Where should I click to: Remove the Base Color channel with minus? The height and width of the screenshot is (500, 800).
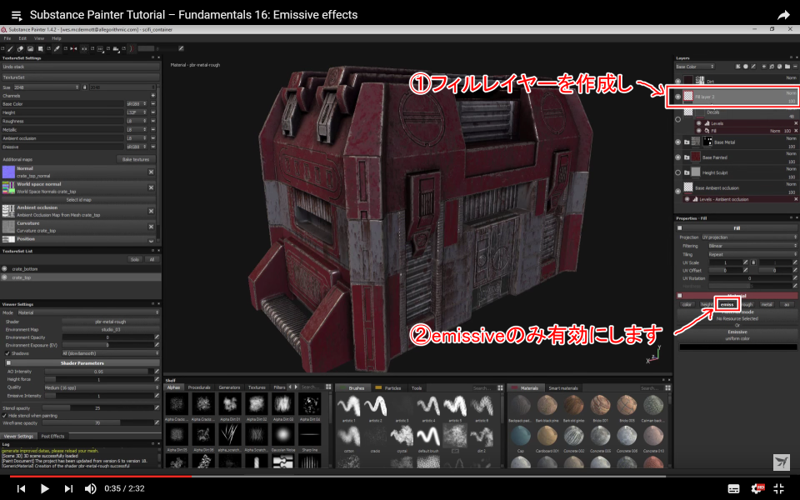152,103
